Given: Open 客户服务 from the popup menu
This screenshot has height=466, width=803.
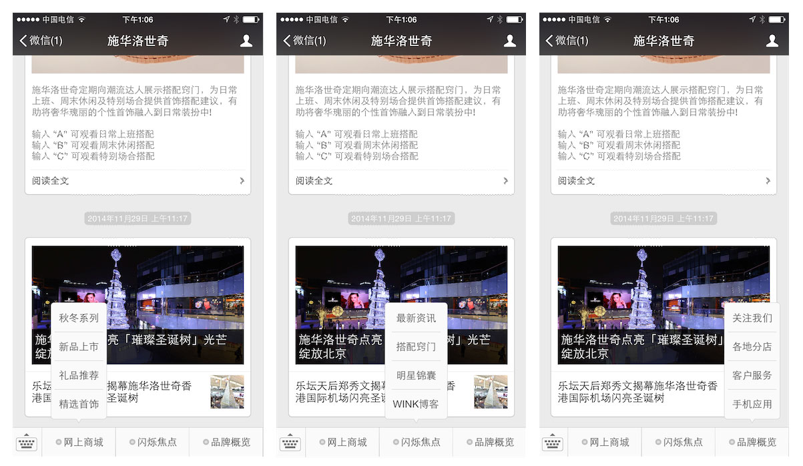Looking at the screenshot, I should click(x=752, y=375).
